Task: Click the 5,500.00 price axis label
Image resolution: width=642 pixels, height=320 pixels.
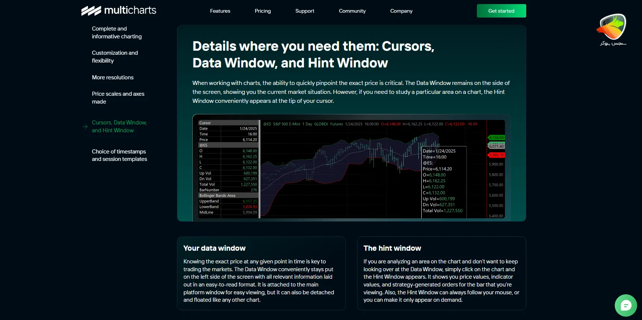Action: click(x=496, y=206)
